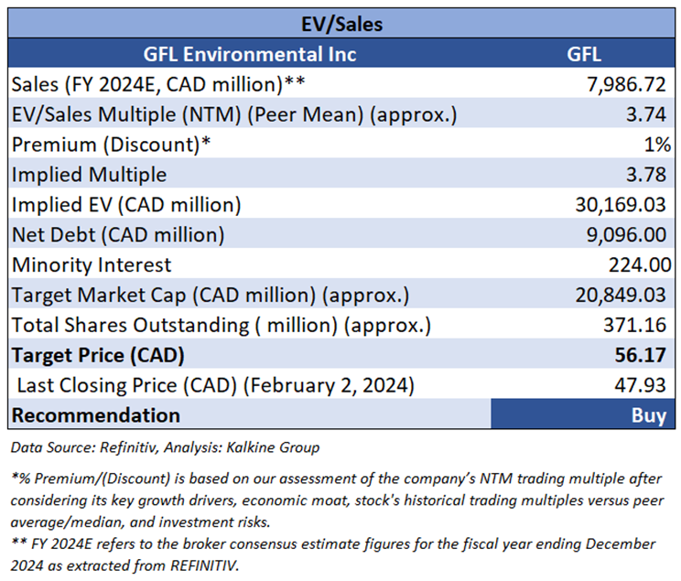
Task: Select the closing price value 47.93
Action: coord(640,385)
